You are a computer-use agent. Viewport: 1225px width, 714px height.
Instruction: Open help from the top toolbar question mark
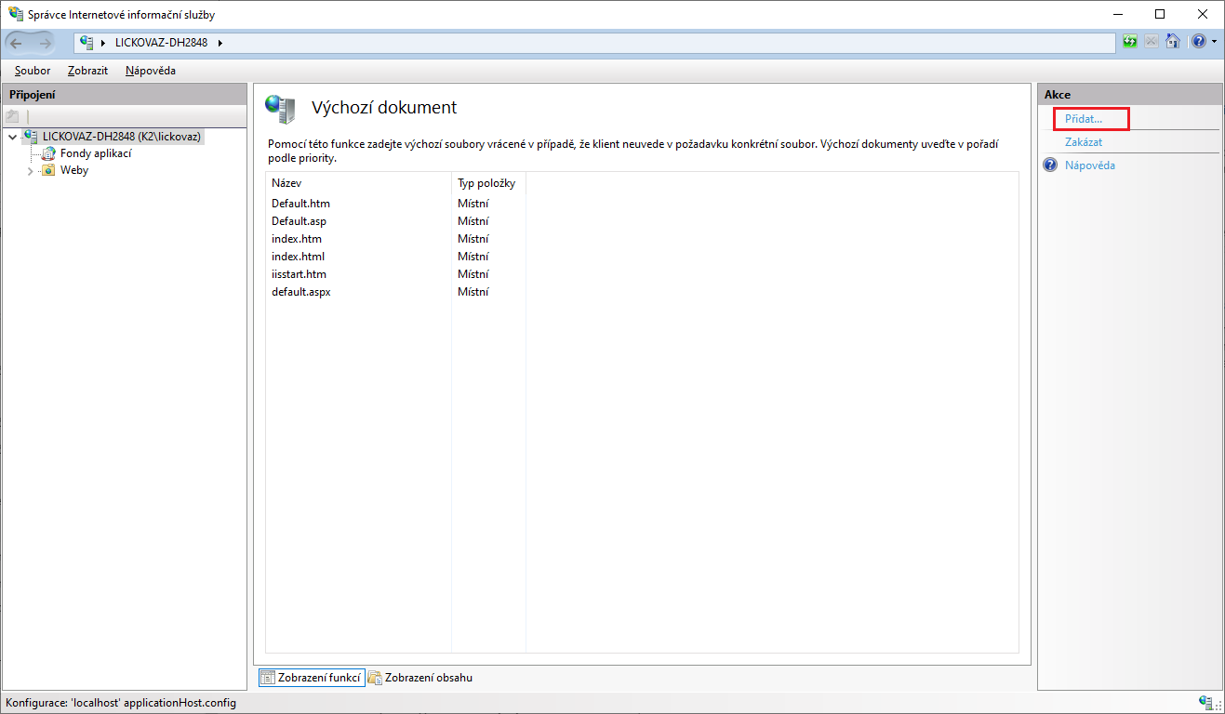pyautogui.click(x=1198, y=42)
